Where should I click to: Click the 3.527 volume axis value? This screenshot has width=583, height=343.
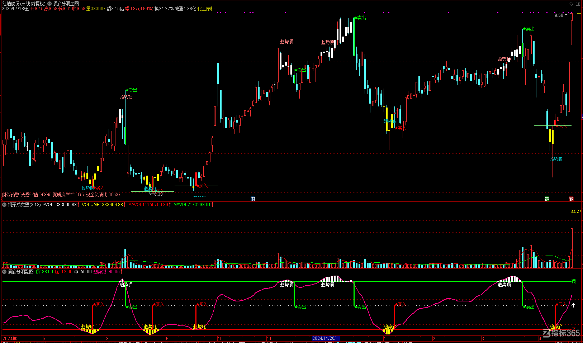coord(576,211)
